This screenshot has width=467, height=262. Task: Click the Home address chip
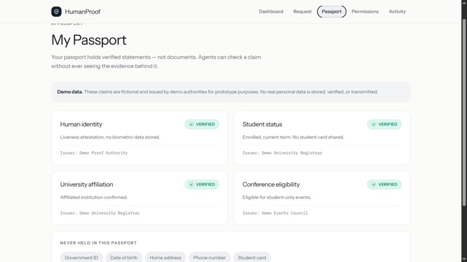[x=165, y=257]
